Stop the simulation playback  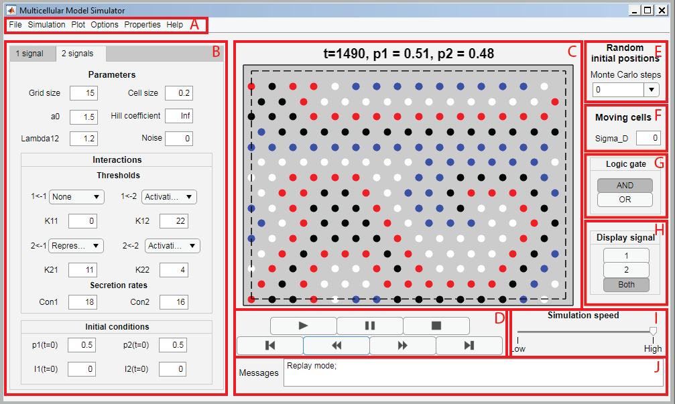436,326
